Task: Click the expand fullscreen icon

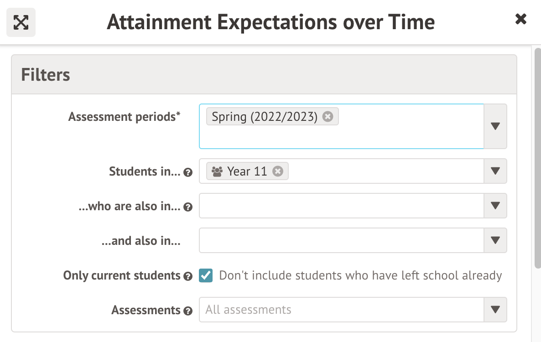Action: pyautogui.click(x=21, y=22)
